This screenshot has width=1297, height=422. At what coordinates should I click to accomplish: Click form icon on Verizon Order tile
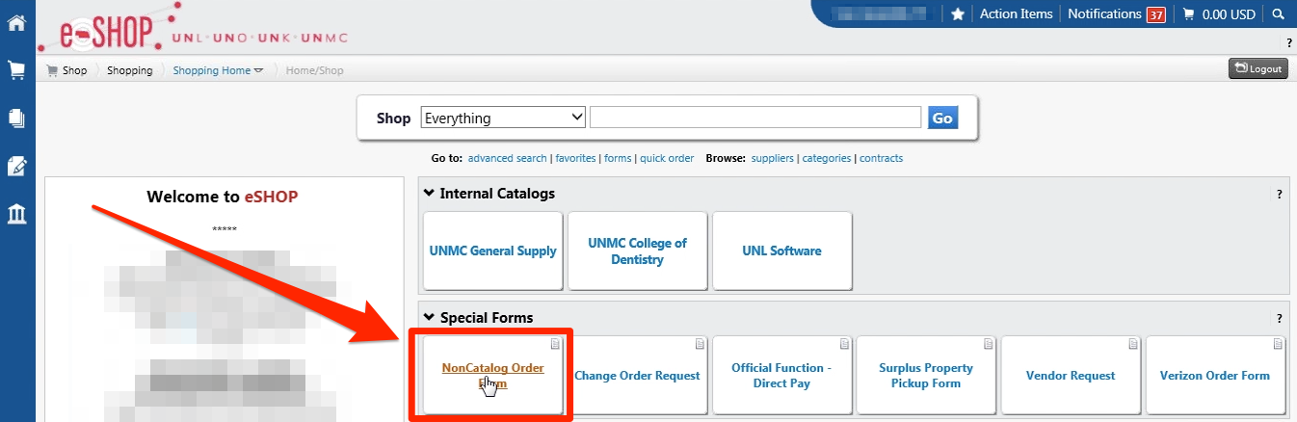coord(1277,344)
